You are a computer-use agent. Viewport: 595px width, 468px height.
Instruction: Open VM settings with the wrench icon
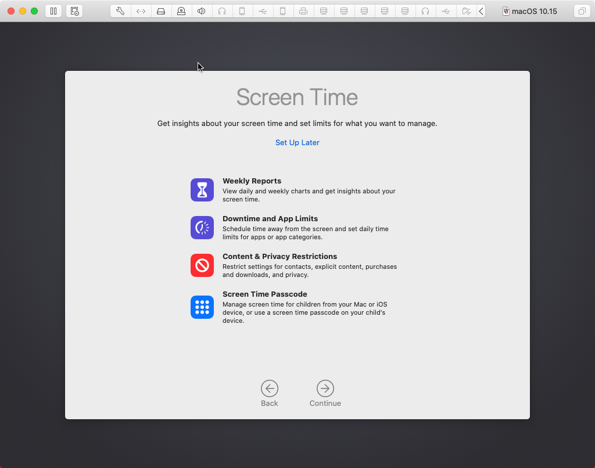[x=120, y=10]
